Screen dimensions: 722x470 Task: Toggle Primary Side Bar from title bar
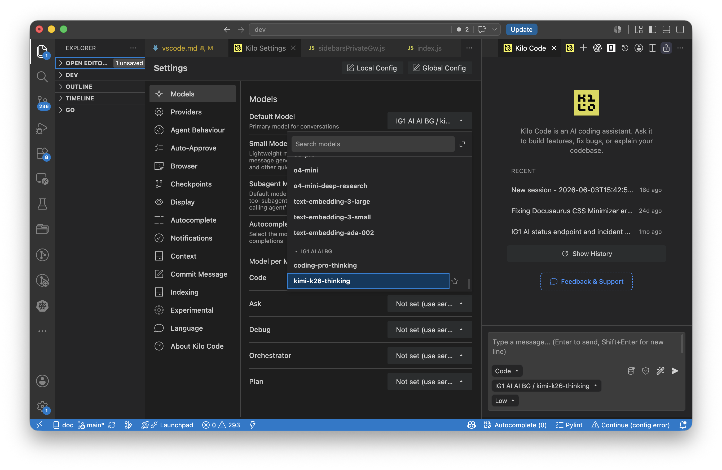(653, 29)
